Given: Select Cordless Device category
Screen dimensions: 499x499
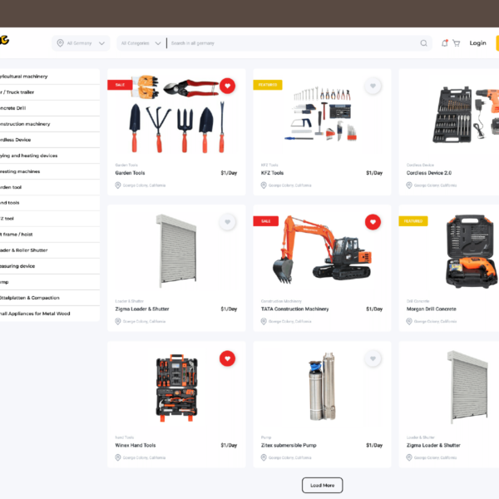Looking at the screenshot, I should coord(50,140).
